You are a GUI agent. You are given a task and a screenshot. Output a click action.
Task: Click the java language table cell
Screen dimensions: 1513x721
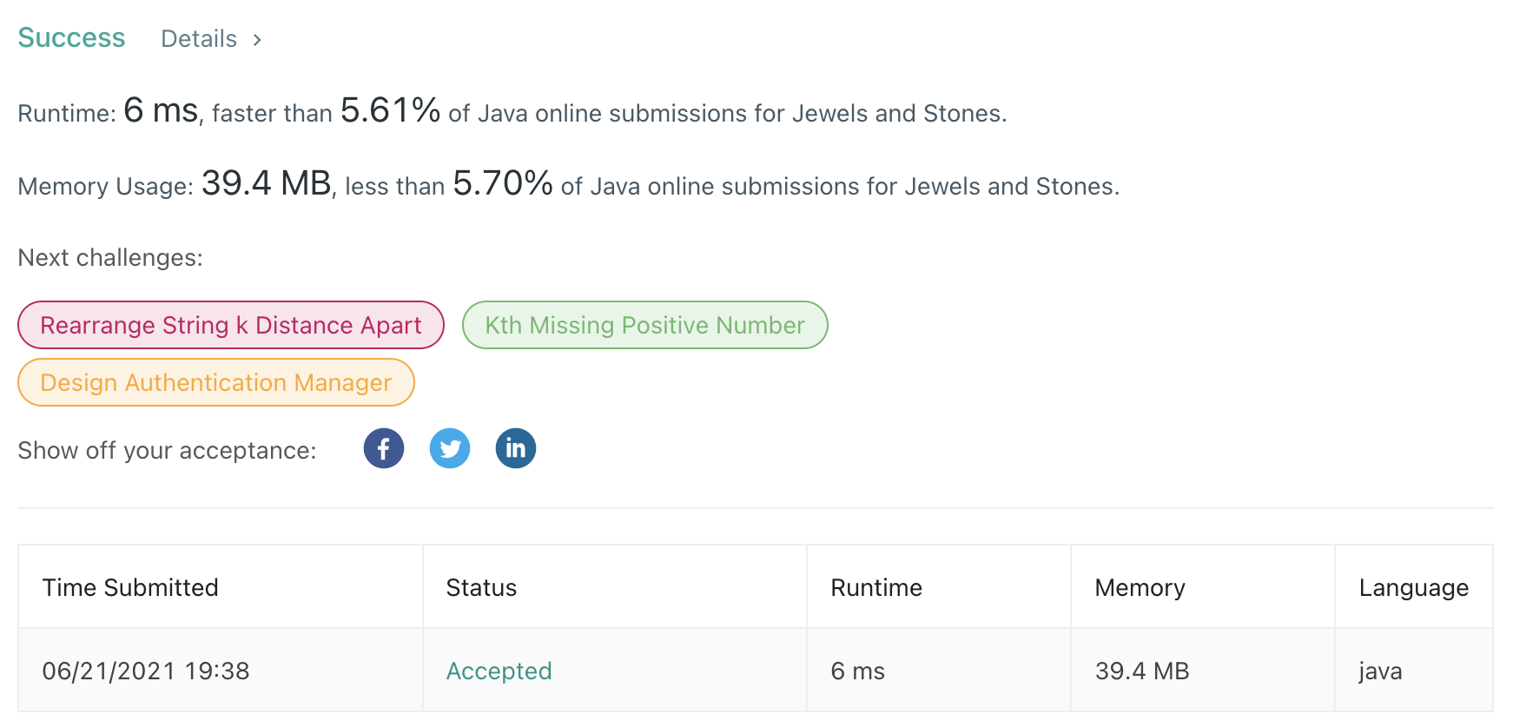pyautogui.click(x=1380, y=671)
